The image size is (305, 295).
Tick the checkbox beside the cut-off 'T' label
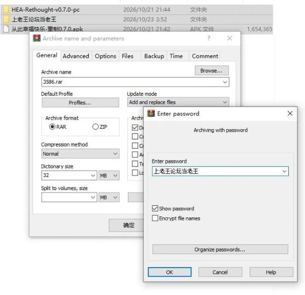135,164
